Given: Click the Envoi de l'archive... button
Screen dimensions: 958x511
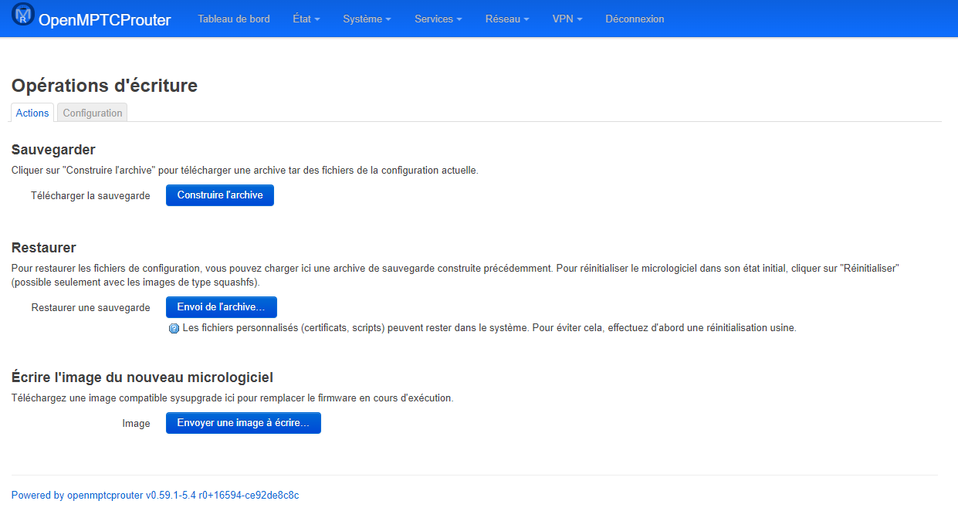Looking at the screenshot, I should 222,307.
